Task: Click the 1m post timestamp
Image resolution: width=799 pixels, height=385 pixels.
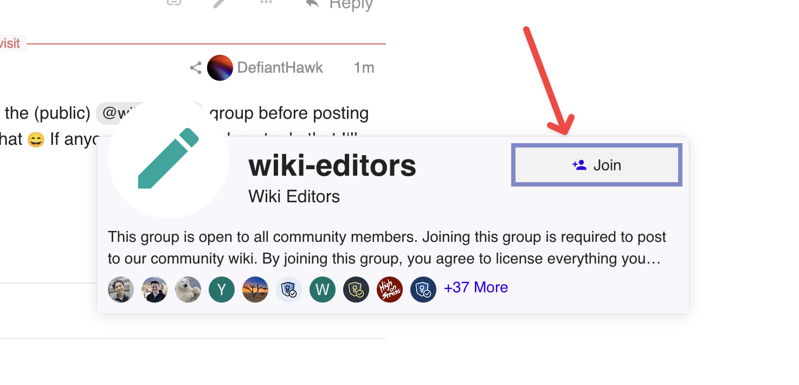Action: (364, 68)
